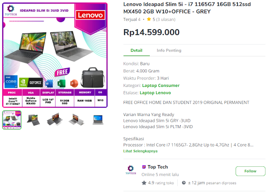Image resolution: width=266 pixels, height=193 pixels.
Task: Select the second laptop thumbnail
Action: point(33,120)
